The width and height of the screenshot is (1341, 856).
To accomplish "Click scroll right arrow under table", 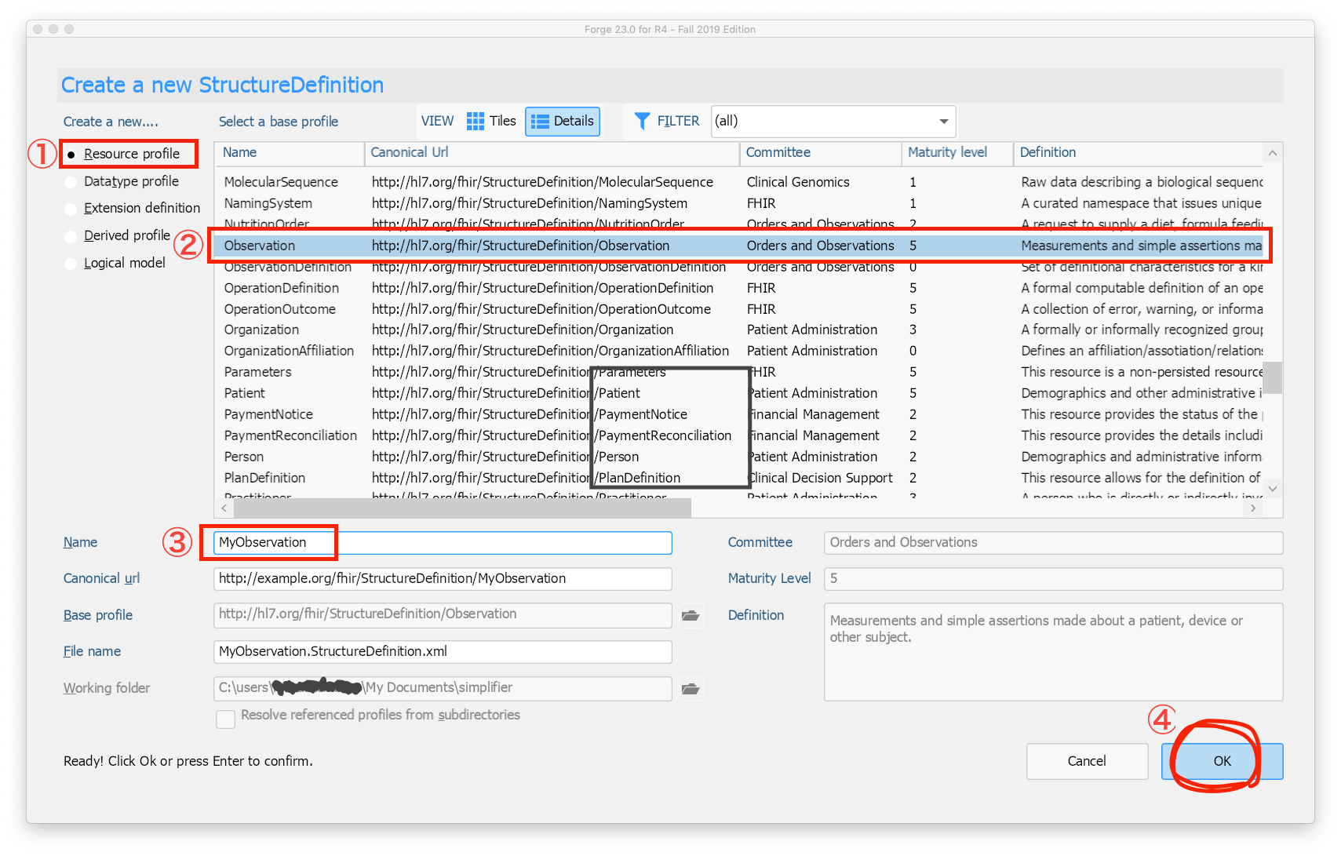I will (x=1253, y=508).
